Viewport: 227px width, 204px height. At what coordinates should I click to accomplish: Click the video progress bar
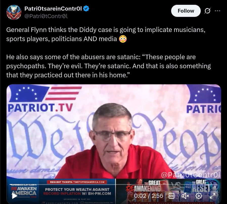click(x=114, y=185)
